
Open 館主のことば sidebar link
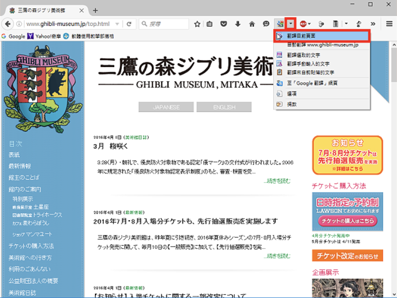(x=24, y=178)
